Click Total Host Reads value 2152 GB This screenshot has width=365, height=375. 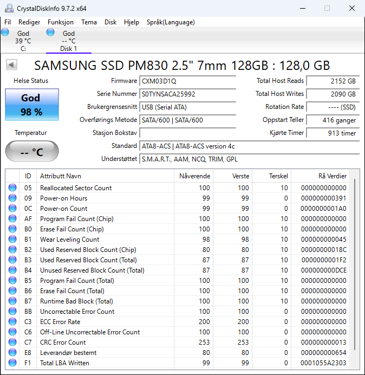[x=333, y=81]
